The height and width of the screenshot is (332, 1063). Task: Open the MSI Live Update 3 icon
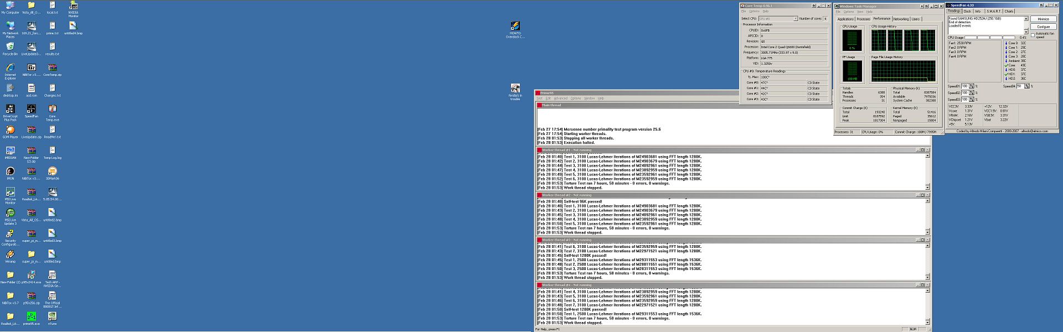tap(10, 217)
